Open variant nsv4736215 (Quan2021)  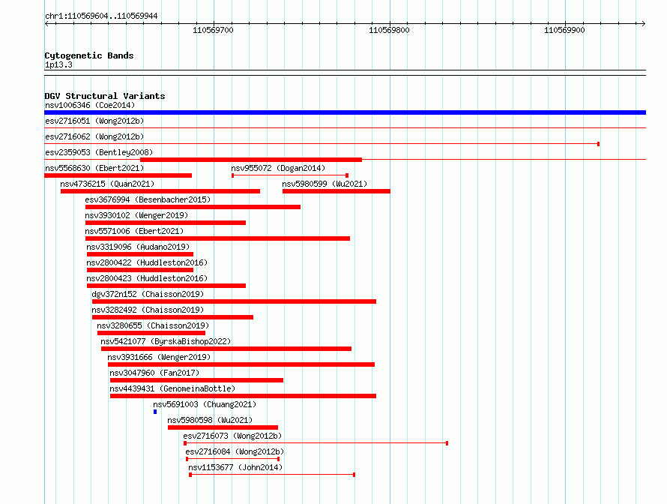tap(107, 184)
